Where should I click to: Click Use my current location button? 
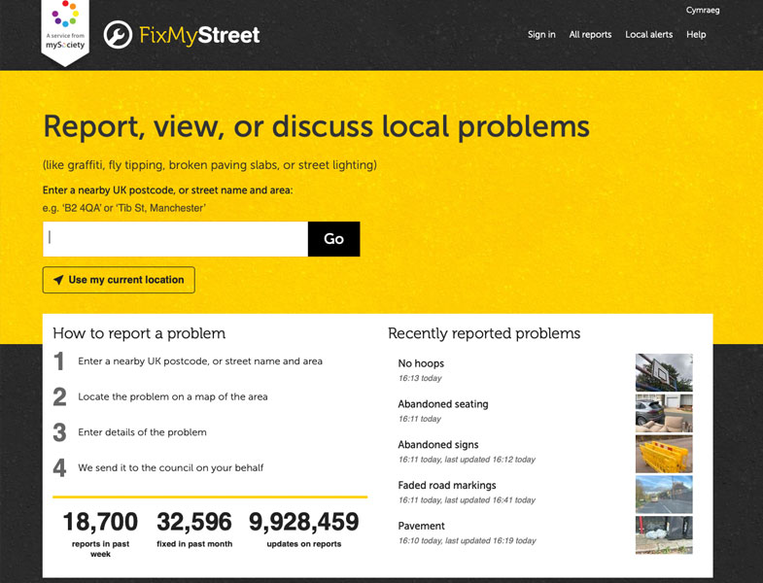(119, 280)
